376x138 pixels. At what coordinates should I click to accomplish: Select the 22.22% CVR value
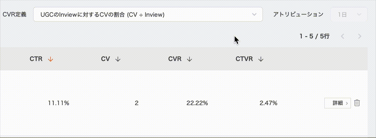(x=197, y=103)
